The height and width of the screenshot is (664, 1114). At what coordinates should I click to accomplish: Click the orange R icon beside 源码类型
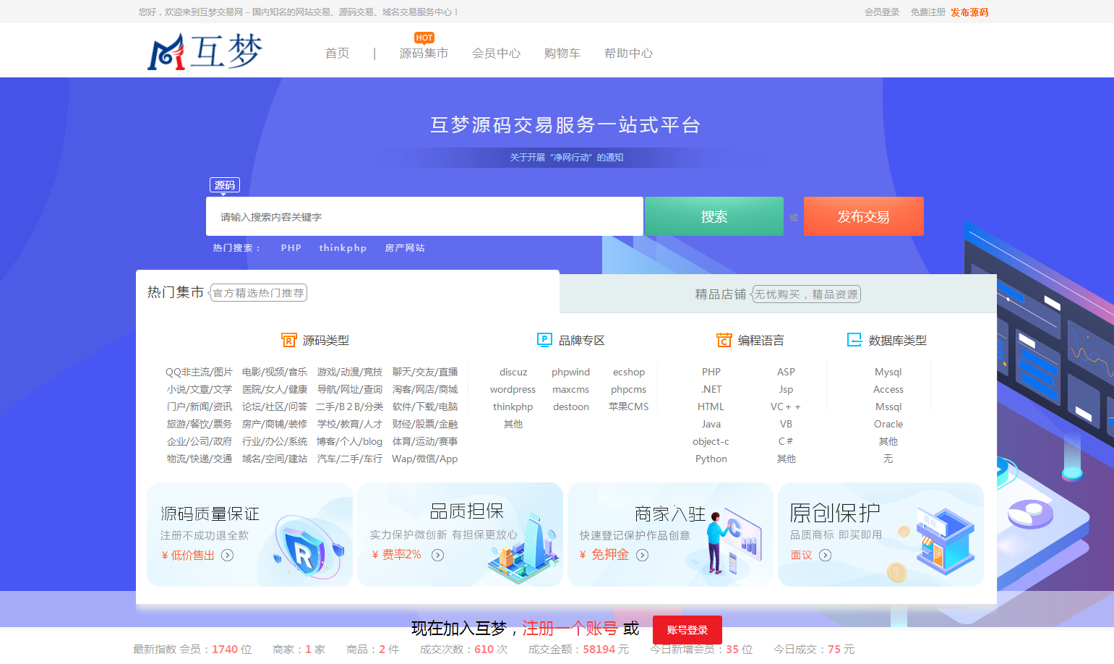tap(290, 339)
